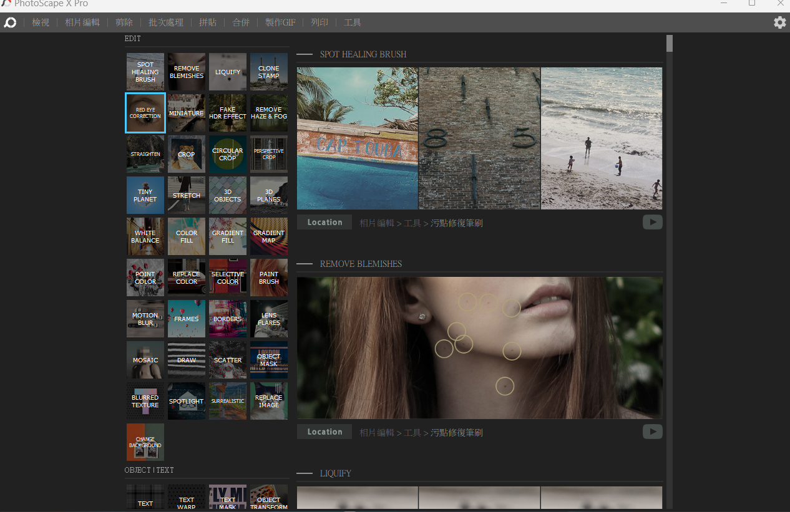This screenshot has height=512, width=790.
Task: Click the boat preview image
Action: (x=358, y=138)
